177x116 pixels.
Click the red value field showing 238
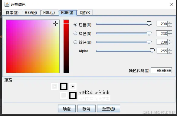[x=162, y=24]
